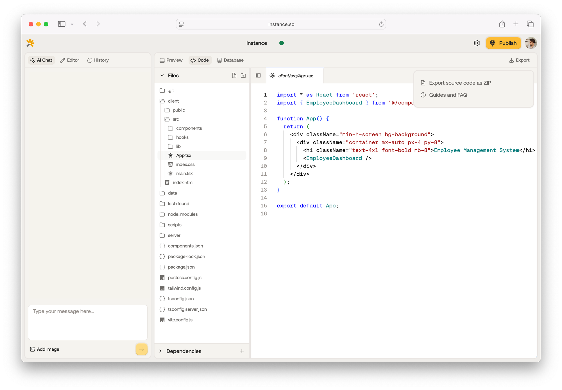This screenshot has height=390, width=562.
Task: Click the new folder icon in Files header
Action: [243, 76]
